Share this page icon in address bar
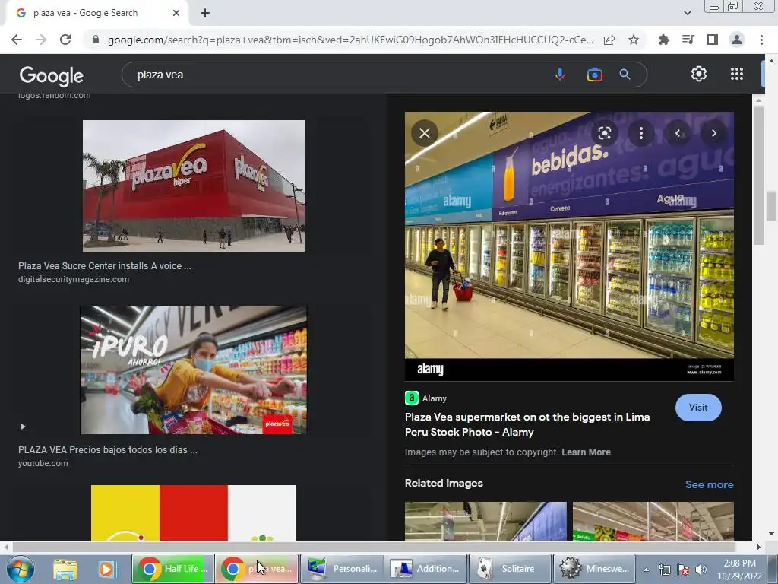Image resolution: width=778 pixels, height=584 pixels. click(x=609, y=40)
